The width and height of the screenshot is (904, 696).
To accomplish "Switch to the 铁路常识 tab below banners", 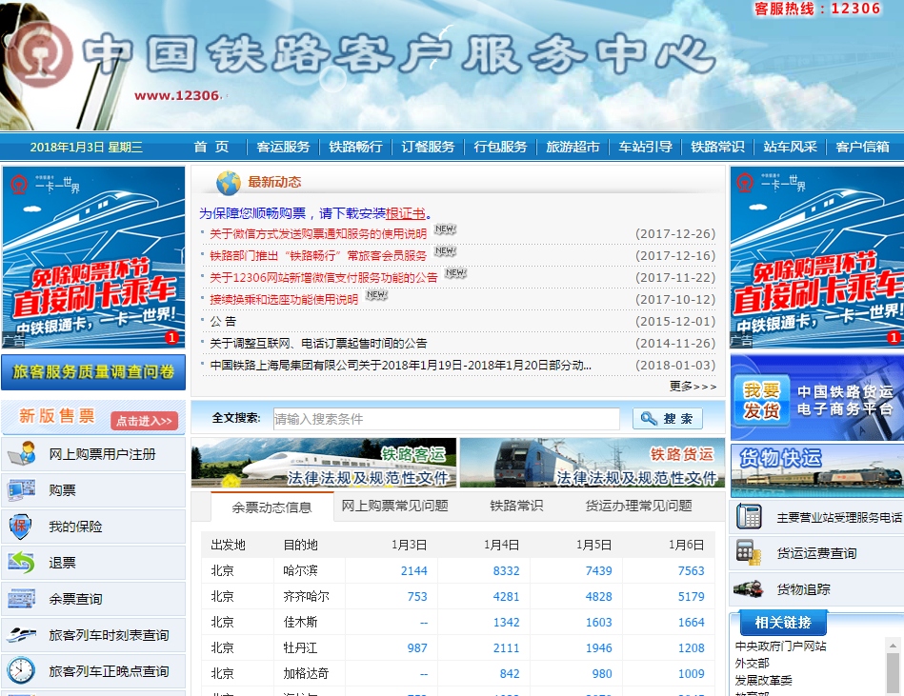I will pos(516,506).
